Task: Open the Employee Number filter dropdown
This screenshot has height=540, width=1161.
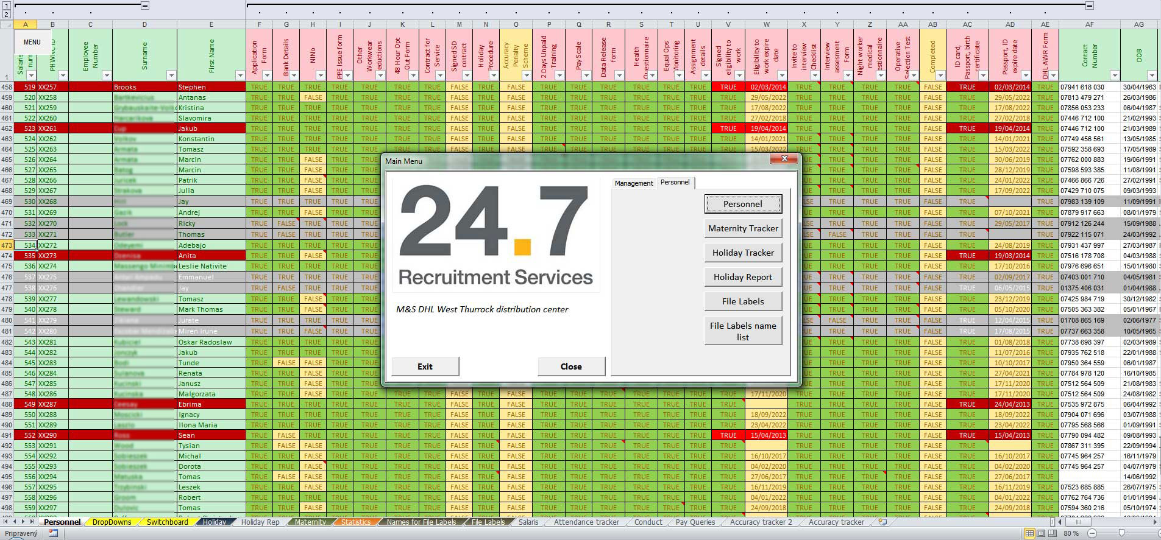Action: 107,75
